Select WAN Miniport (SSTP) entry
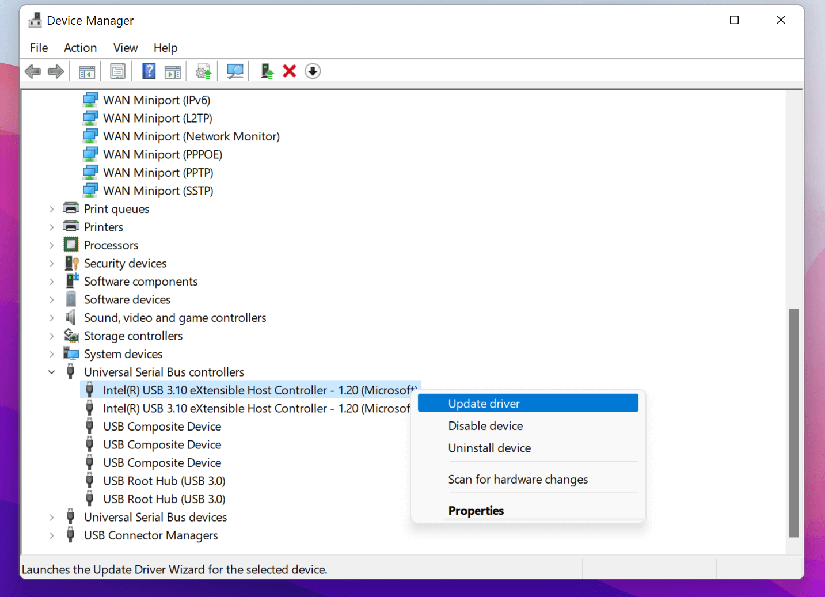Image resolution: width=825 pixels, height=597 pixels. [x=158, y=191]
